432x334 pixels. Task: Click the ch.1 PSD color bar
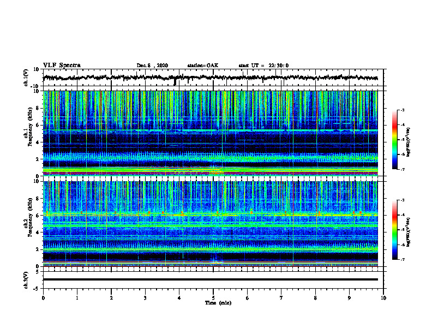pos(394,140)
